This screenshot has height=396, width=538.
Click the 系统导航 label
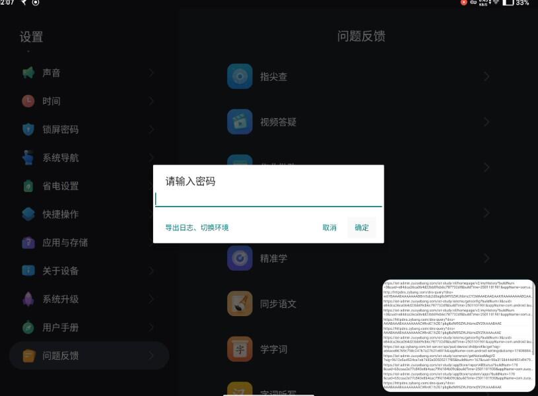(x=60, y=158)
